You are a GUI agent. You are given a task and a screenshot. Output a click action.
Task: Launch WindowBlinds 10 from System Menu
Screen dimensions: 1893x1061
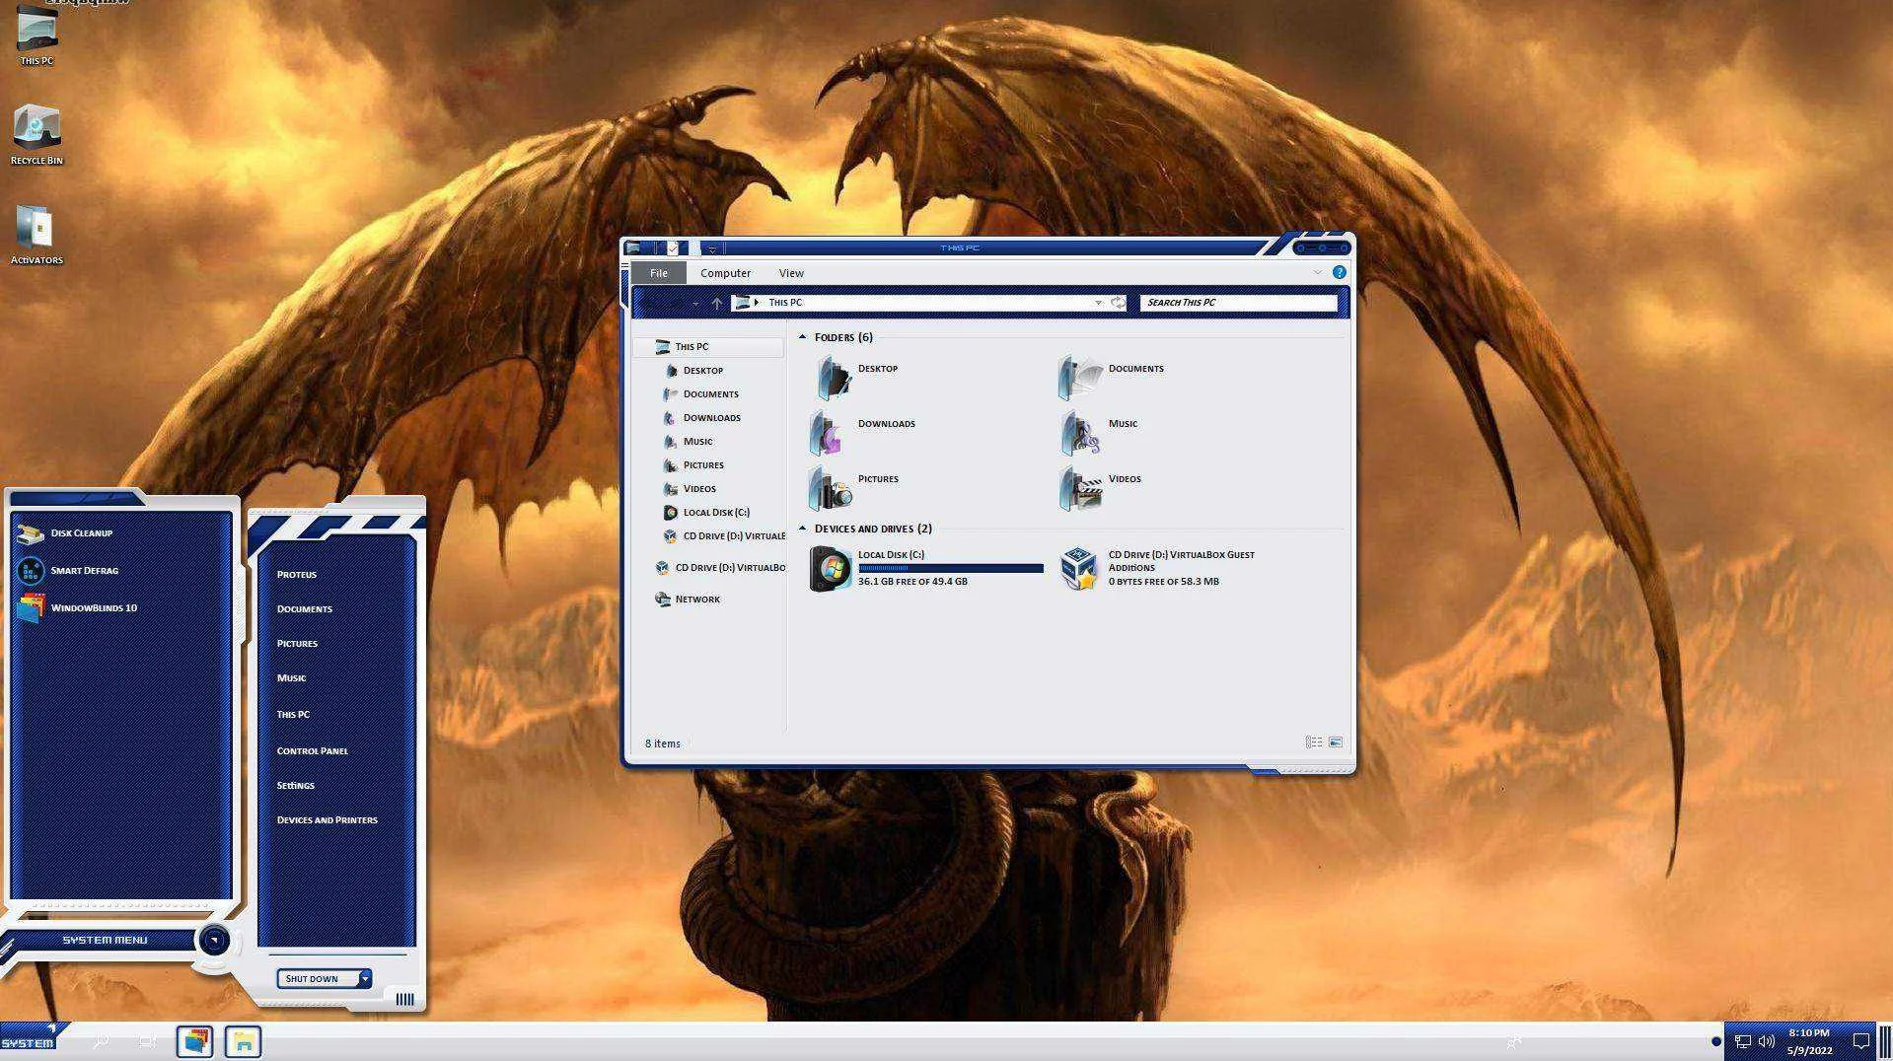click(x=77, y=608)
